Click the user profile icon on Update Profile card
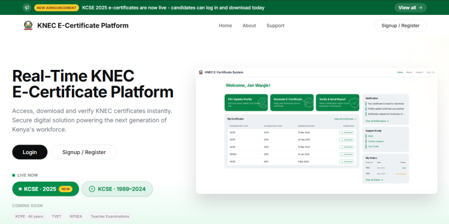Image resolution: width=449 pixels, height=224 pixels. 262,103
